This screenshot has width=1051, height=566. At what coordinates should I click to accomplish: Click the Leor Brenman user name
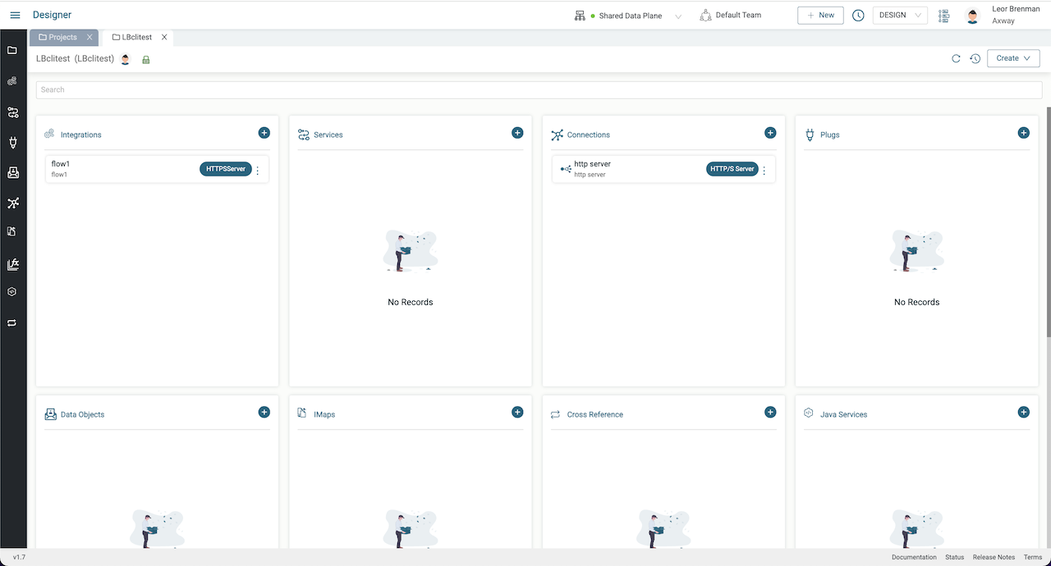[1016, 9]
